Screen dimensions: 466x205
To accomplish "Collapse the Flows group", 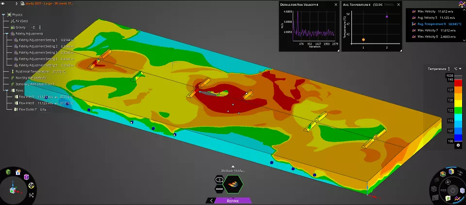I will click(x=6, y=90).
